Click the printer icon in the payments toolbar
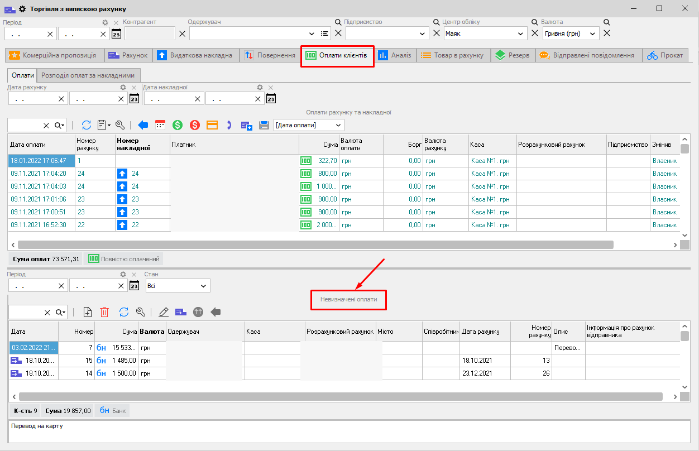Image resolution: width=699 pixels, height=451 pixels. click(264, 125)
